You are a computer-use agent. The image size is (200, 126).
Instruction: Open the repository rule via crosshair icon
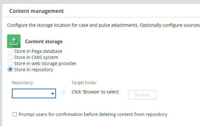(x=63, y=92)
